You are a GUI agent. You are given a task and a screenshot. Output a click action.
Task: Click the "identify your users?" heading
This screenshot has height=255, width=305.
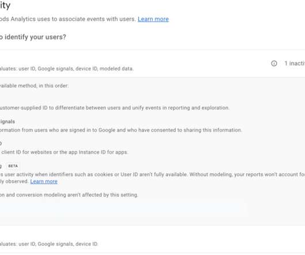pos(33,37)
